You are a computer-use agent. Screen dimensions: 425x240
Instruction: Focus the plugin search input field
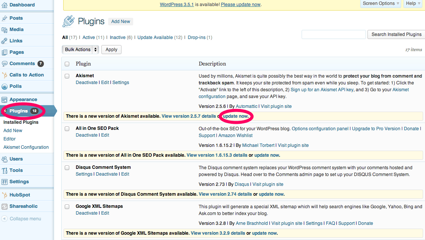(334, 34)
